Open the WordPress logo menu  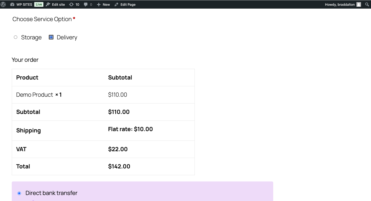[x=3, y=4]
